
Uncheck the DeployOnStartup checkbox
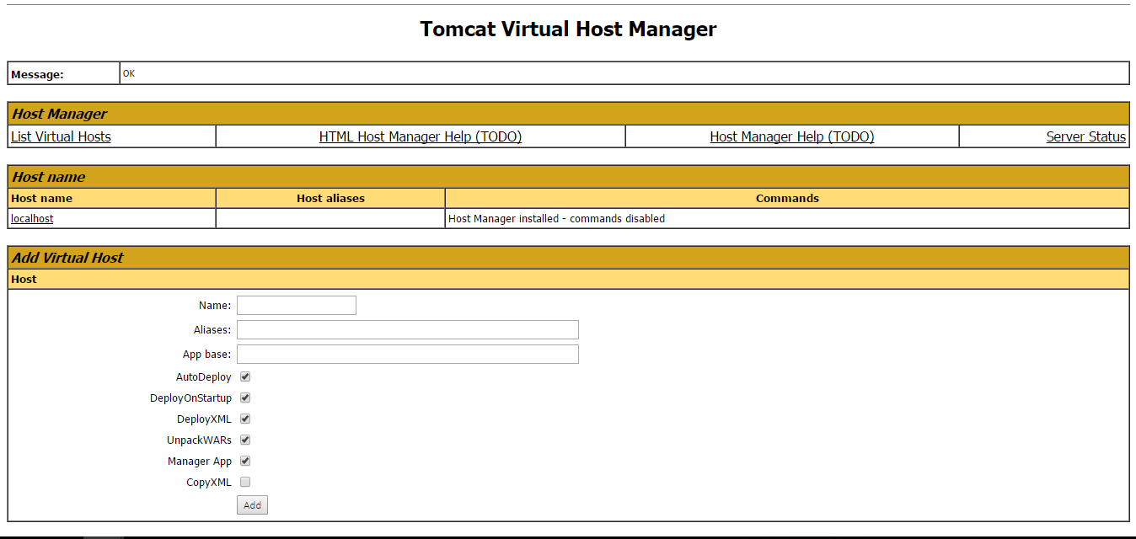(x=245, y=398)
